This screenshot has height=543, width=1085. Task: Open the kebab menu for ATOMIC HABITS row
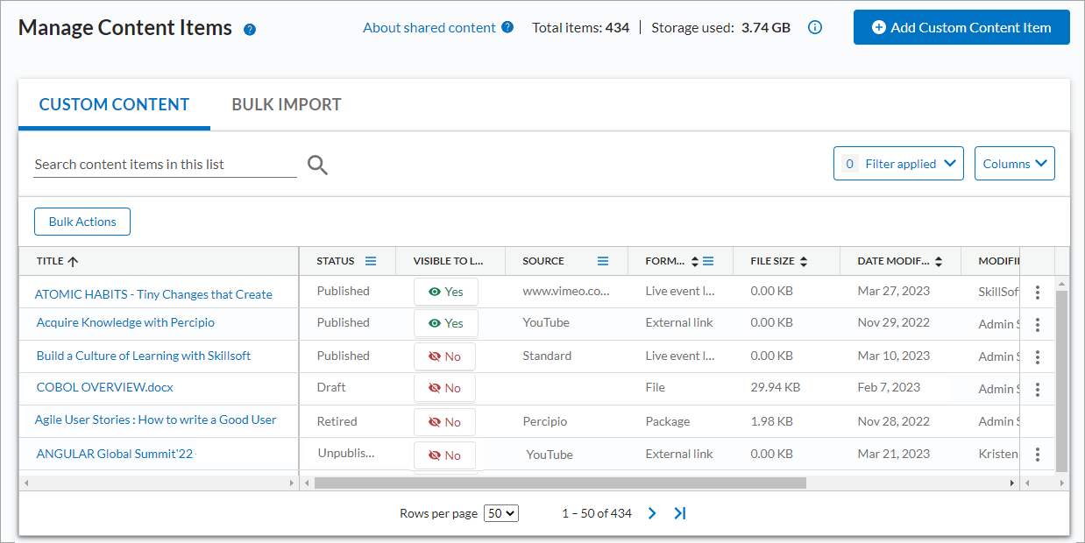point(1037,292)
